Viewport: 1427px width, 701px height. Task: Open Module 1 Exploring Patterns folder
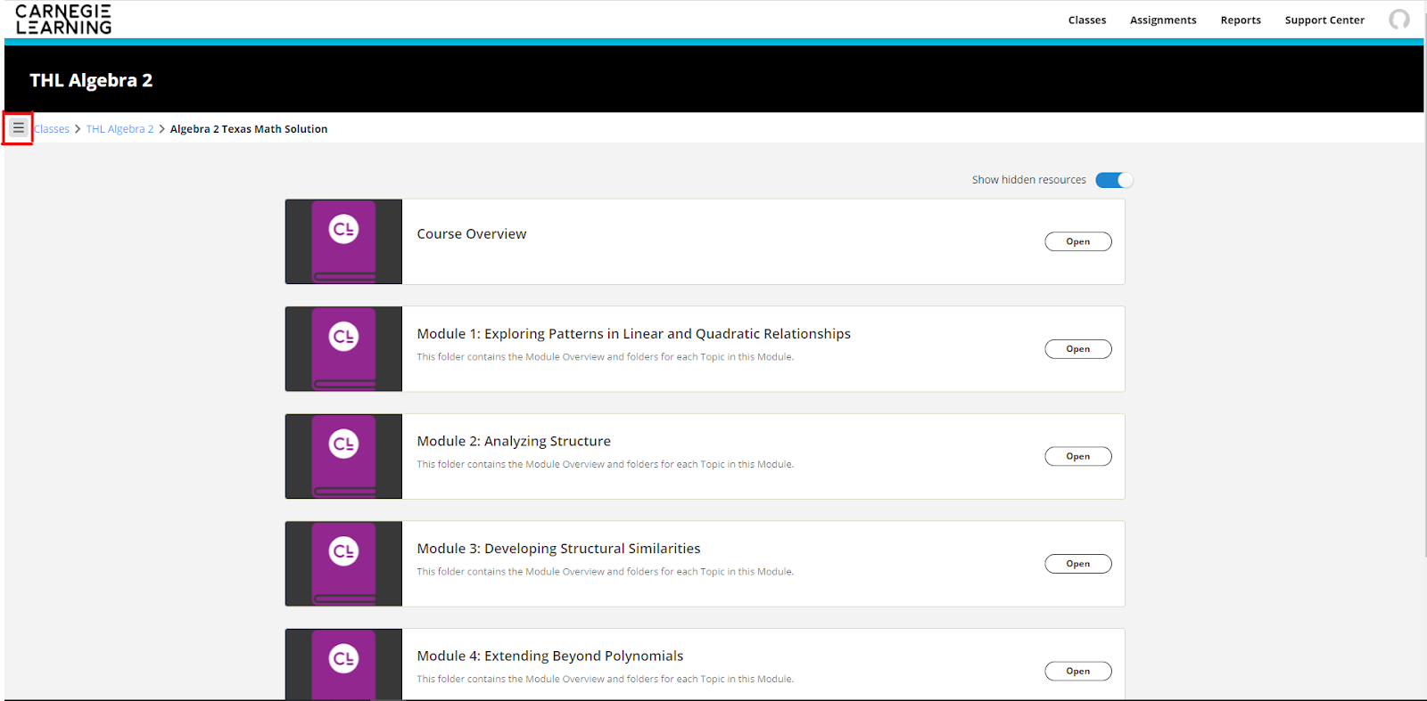point(1078,349)
